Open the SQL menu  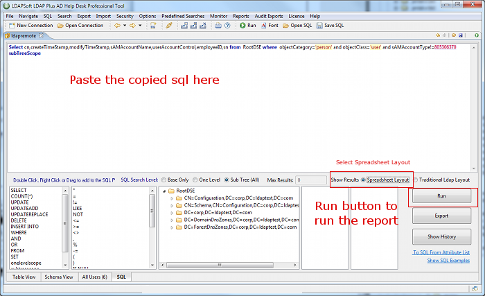pyautogui.click(x=48, y=16)
